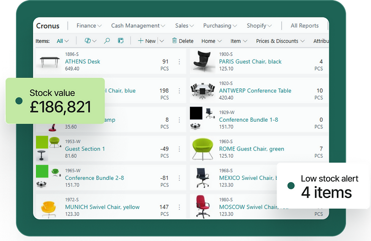Viewport: 371px width, 241px height.
Task: Click the Stock value £186,821 card
Action: tap(55, 101)
